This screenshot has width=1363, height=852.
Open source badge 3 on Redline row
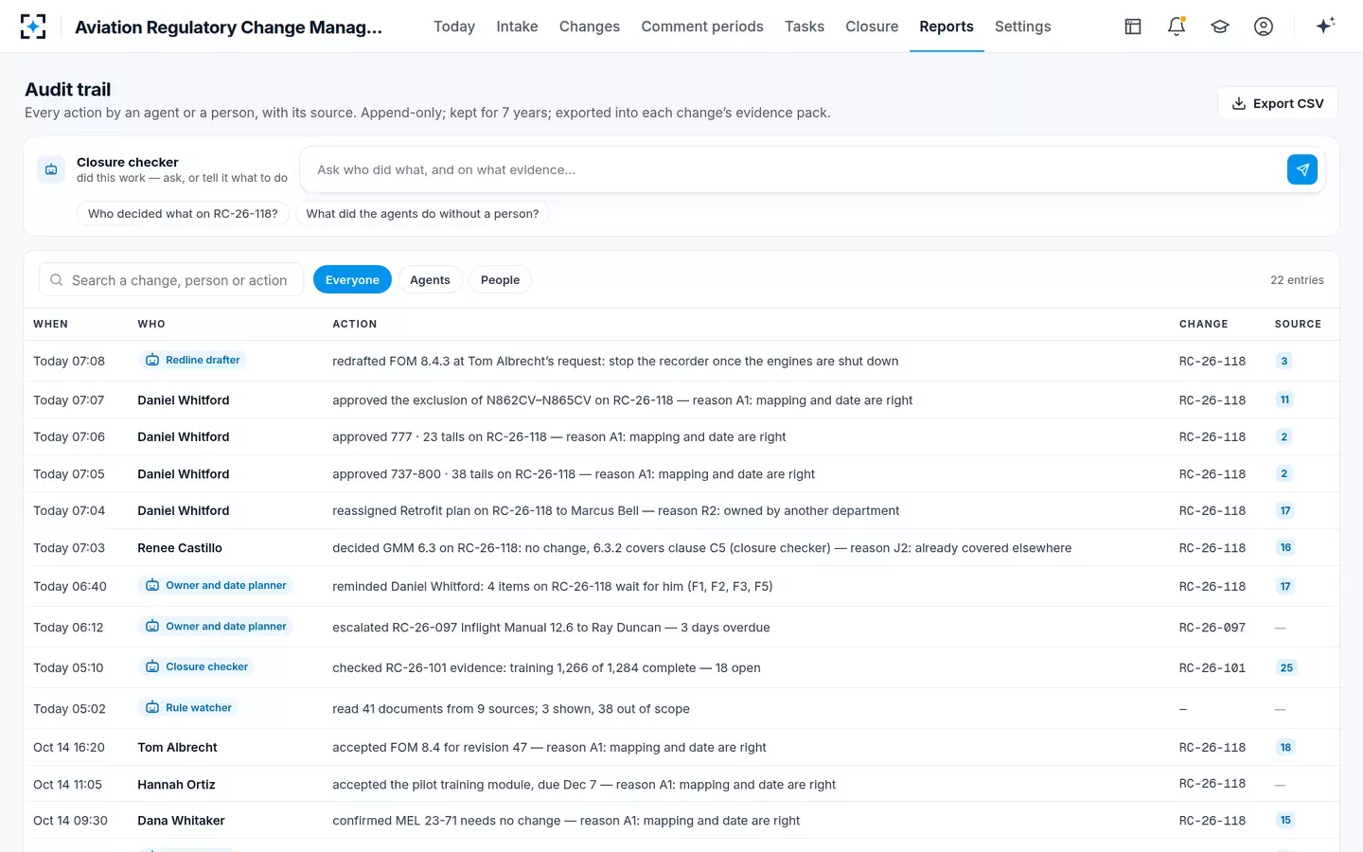1284,361
